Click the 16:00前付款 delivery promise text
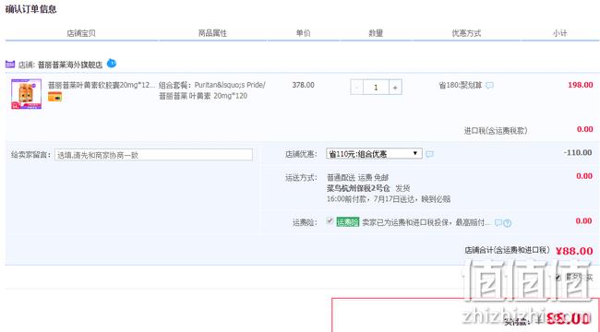 [x=389, y=199]
